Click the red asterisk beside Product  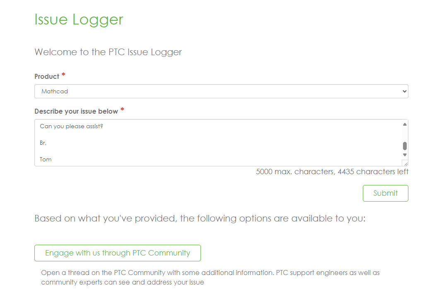[63, 75]
